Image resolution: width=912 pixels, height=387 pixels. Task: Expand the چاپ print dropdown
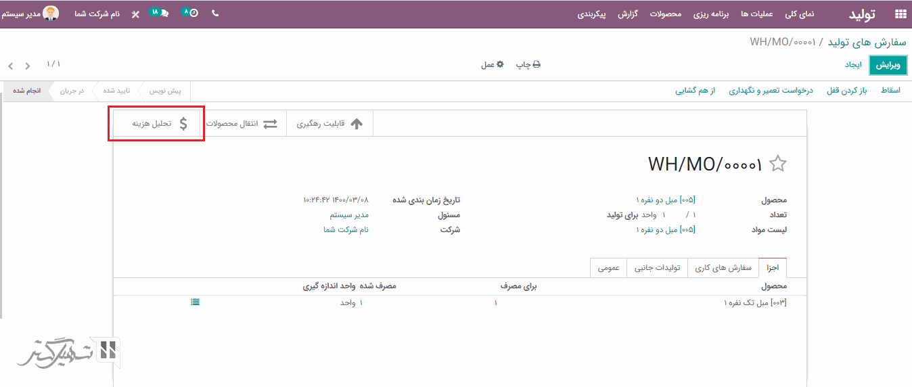coord(528,65)
